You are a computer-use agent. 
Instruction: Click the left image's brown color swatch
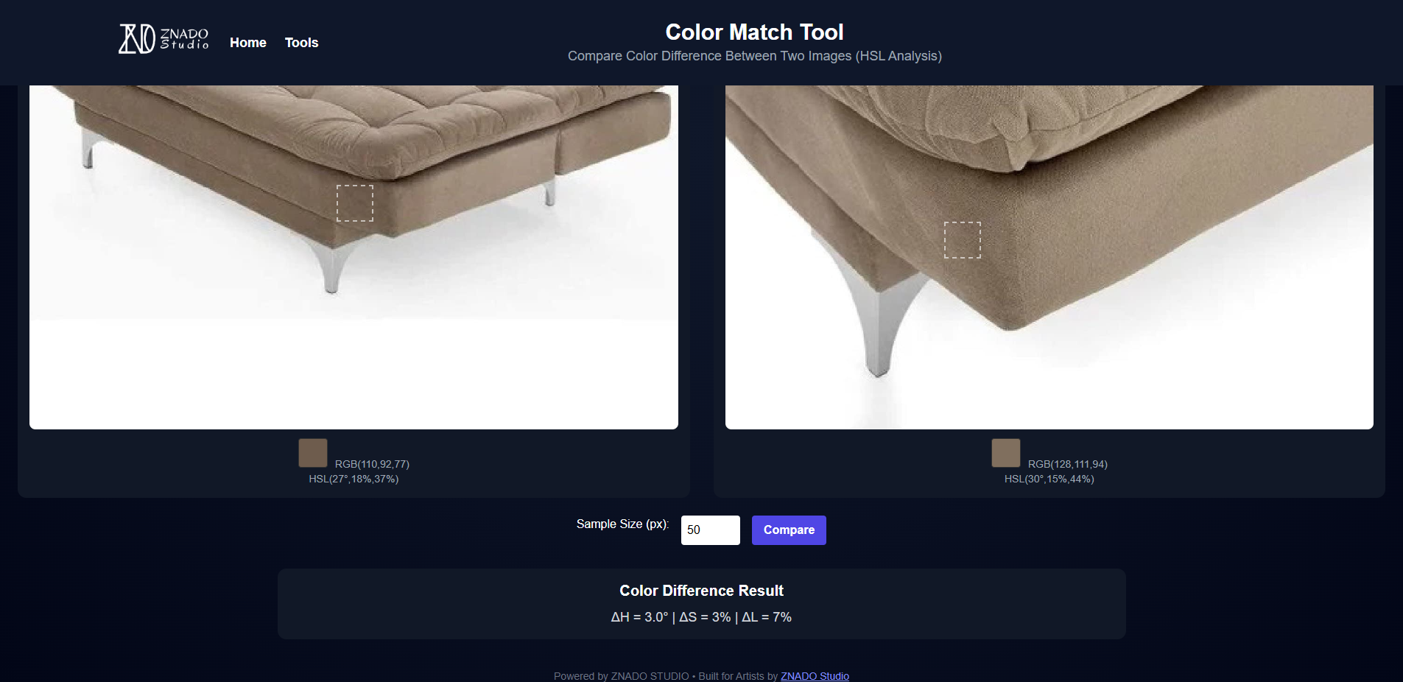click(313, 453)
